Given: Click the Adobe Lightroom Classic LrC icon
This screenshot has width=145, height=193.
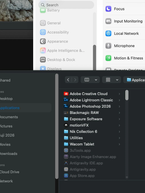Looking at the screenshot, I should (x=66, y=100).
